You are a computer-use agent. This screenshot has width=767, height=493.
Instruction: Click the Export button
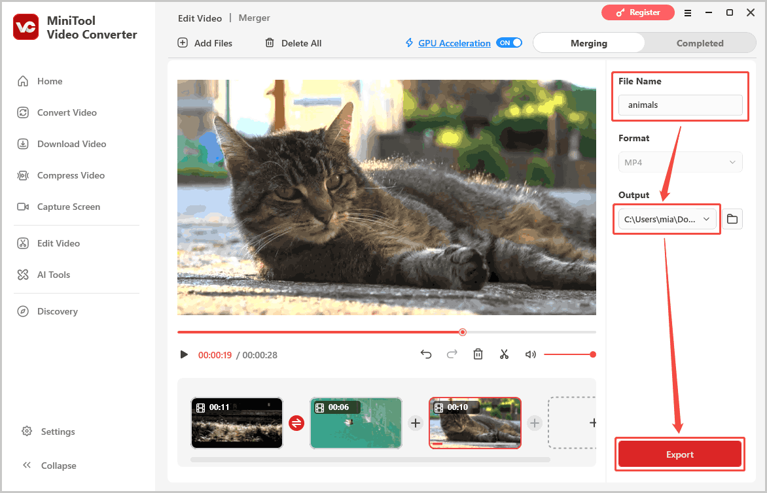click(x=680, y=454)
